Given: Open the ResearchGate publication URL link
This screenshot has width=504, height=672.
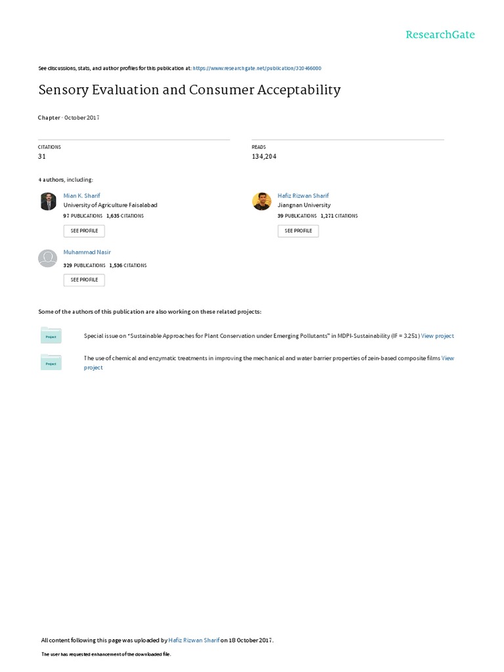Looking at the screenshot, I should point(257,68).
